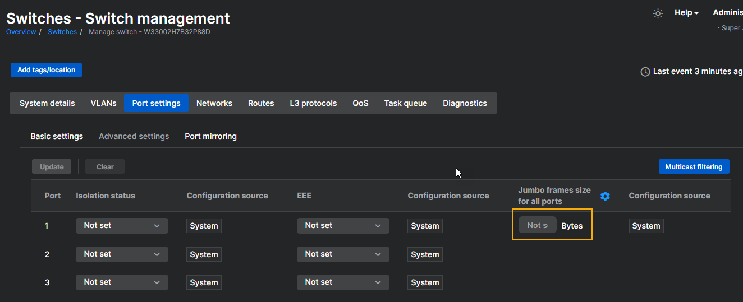This screenshot has height=302, width=743.
Task: Click the Add tags/location button
Action: click(x=46, y=70)
